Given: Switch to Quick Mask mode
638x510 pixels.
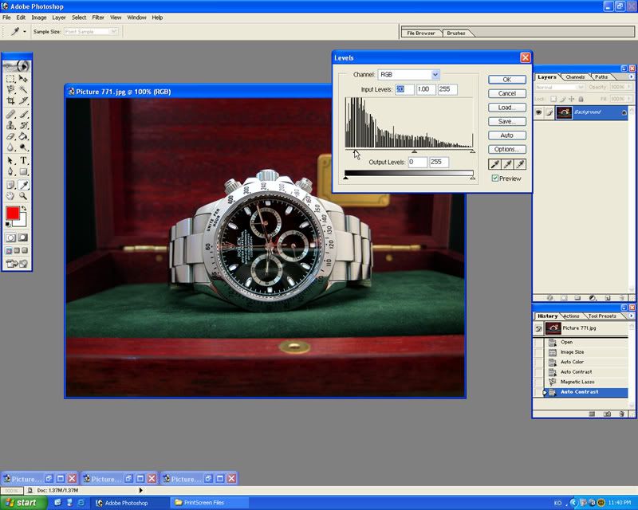Looking at the screenshot, I should coord(23,237).
